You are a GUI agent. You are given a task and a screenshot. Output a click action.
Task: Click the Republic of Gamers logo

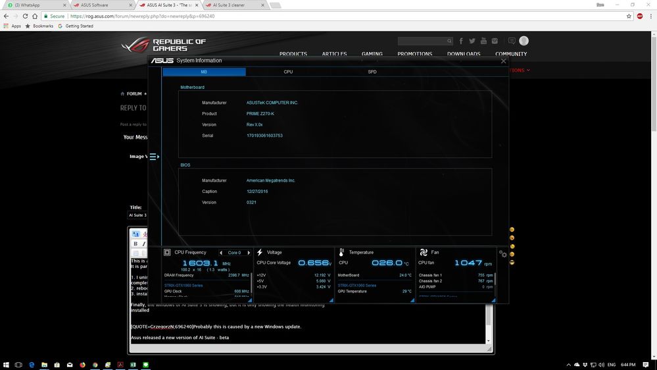coord(163,45)
